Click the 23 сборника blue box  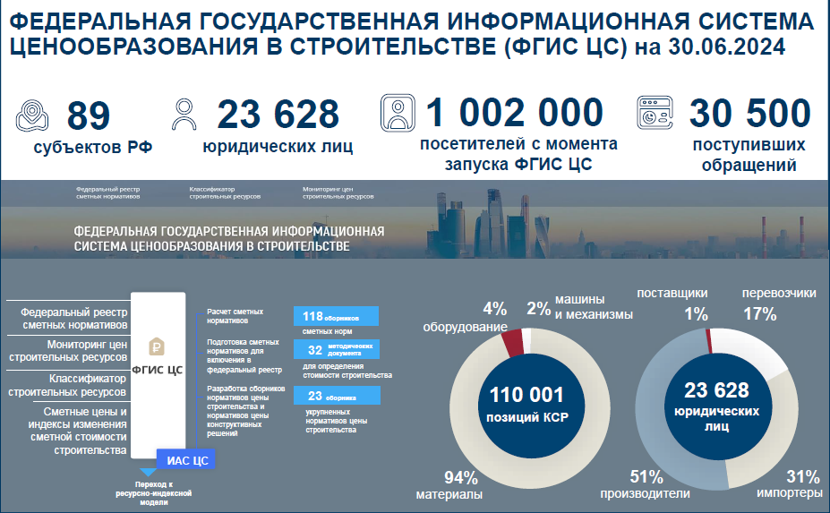(336, 396)
